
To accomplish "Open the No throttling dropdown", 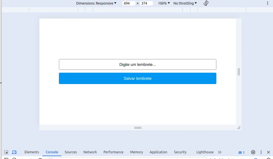I will coord(185,3).
